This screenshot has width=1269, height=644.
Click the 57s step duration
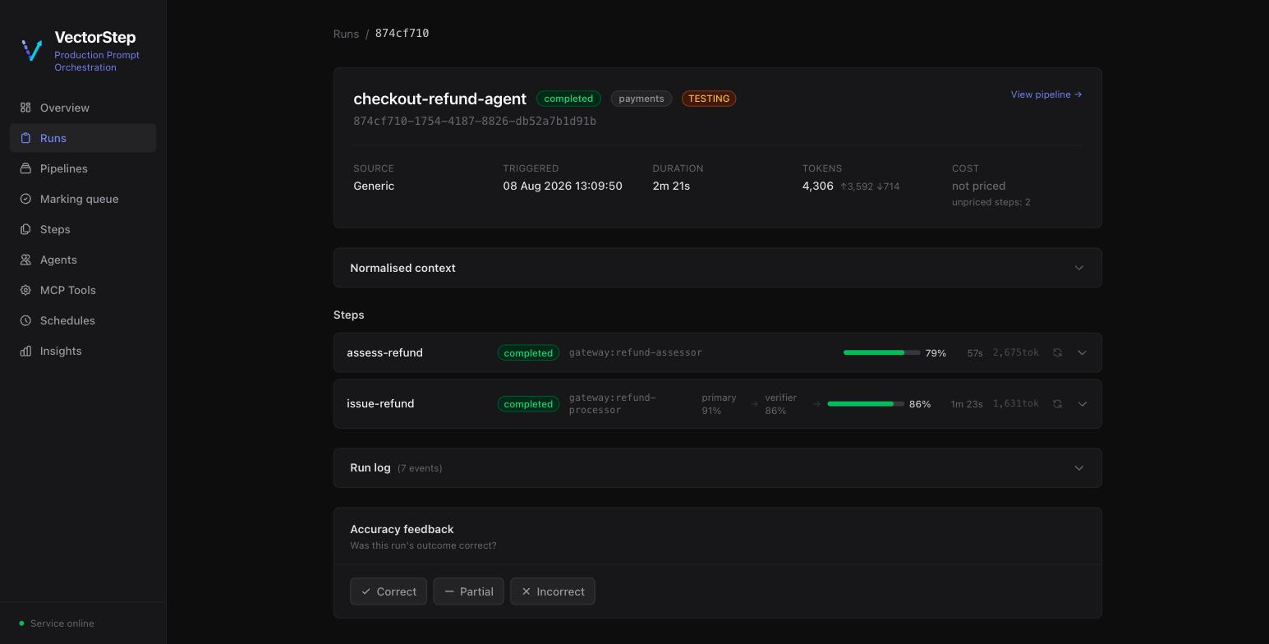[975, 353]
